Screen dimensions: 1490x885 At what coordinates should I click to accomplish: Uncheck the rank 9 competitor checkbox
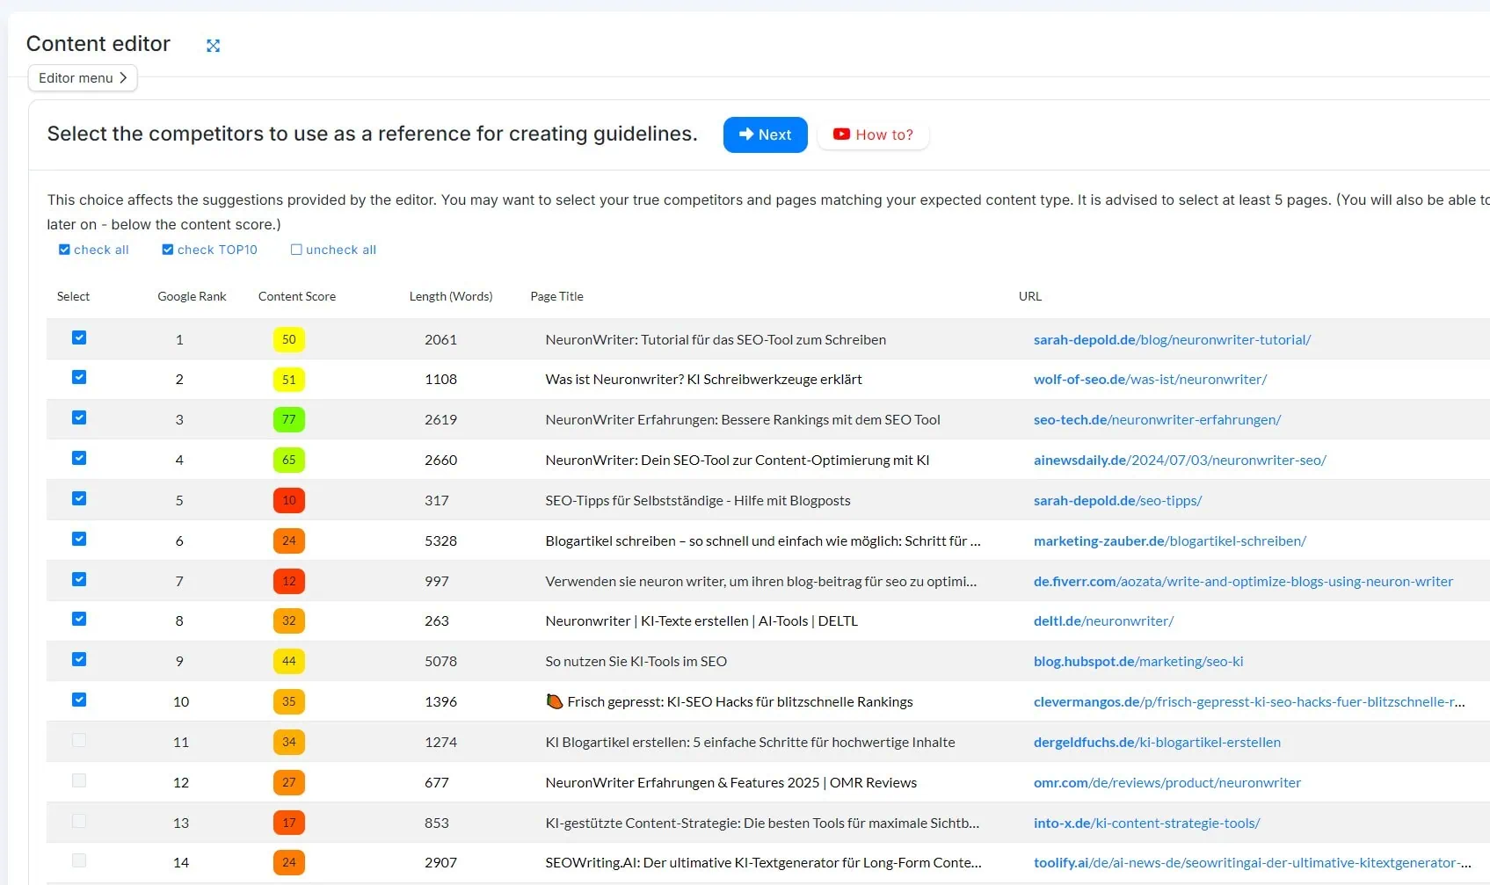[79, 659]
